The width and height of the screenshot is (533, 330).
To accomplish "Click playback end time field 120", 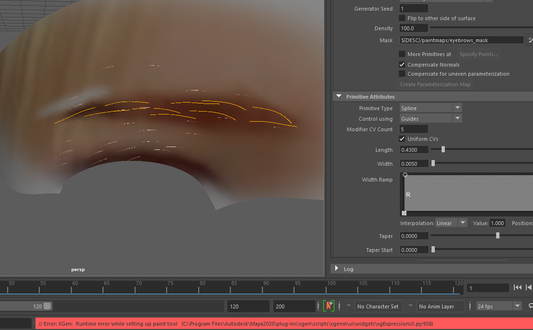I will pyautogui.click(x=248, y=306).
